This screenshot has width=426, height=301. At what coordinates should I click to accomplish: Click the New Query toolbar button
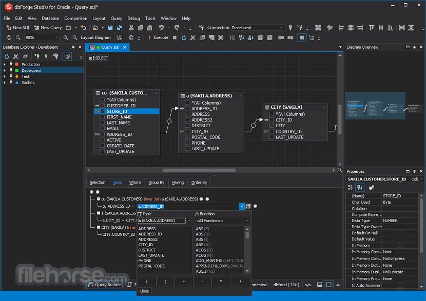(48, 27)
